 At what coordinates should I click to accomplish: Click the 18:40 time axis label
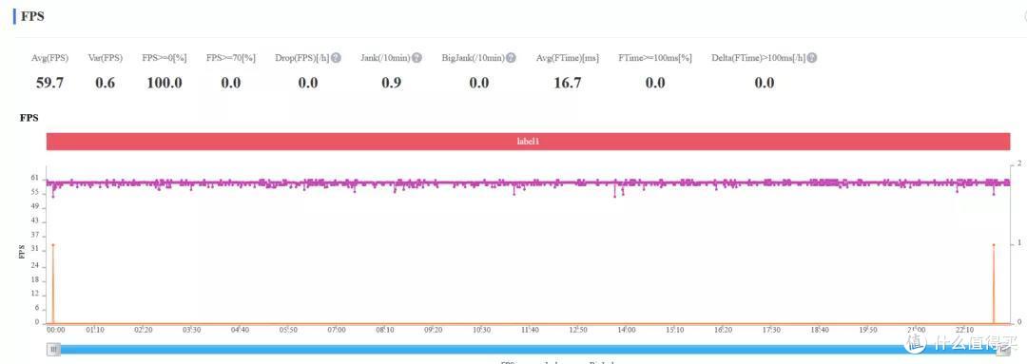[x=820, y=330]
